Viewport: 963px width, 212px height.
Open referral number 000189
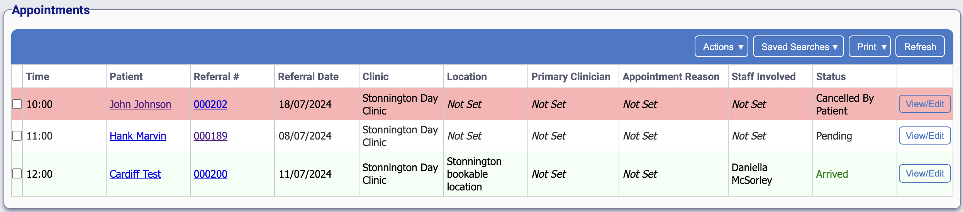(210, 136)
